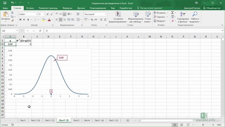
Task: Increase font size with the large A icon
Action: 48,14
